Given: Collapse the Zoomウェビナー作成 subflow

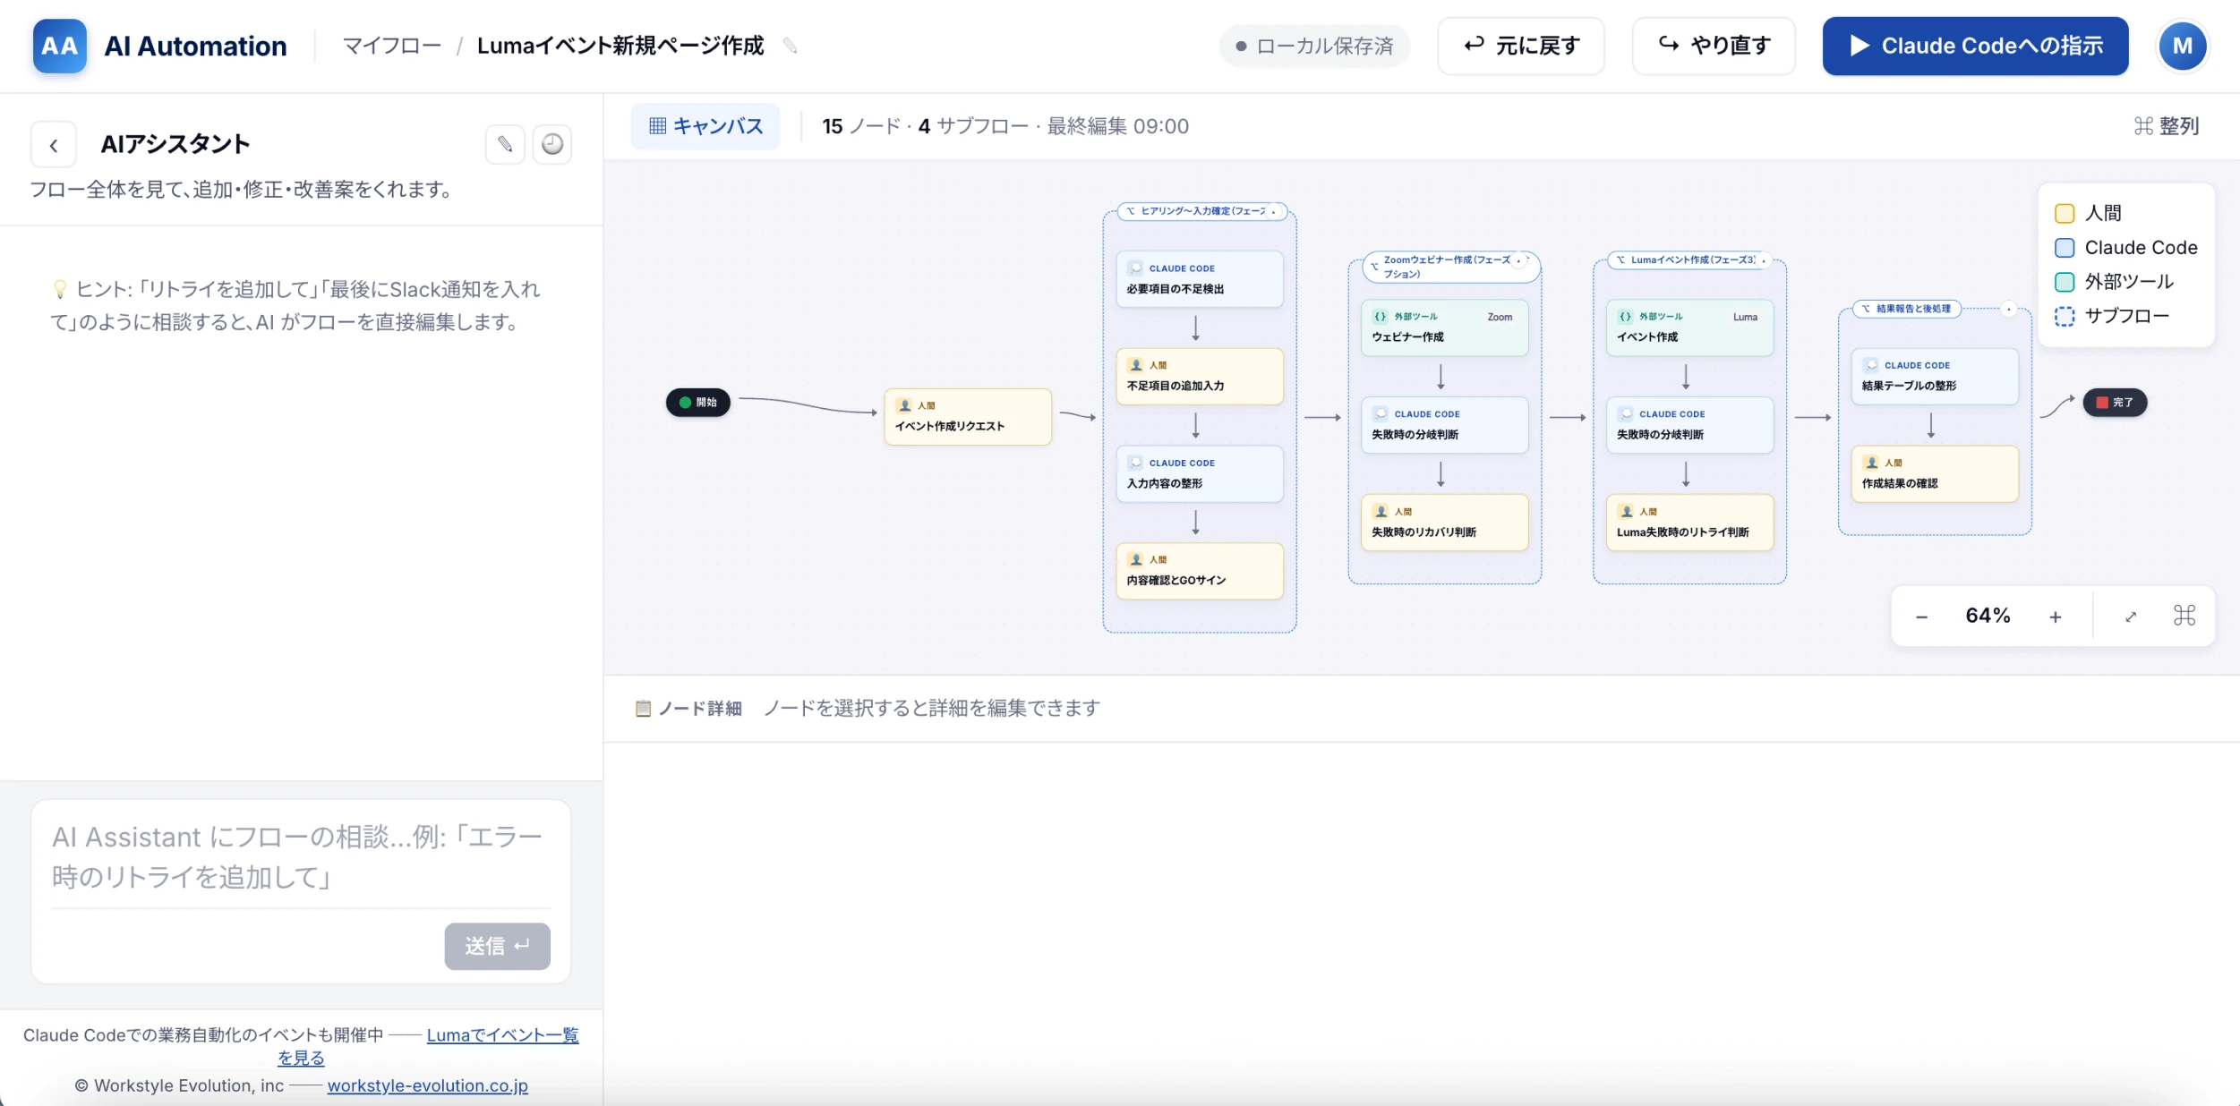Looking at the screenshot, I should click(x=1519, y=260).
